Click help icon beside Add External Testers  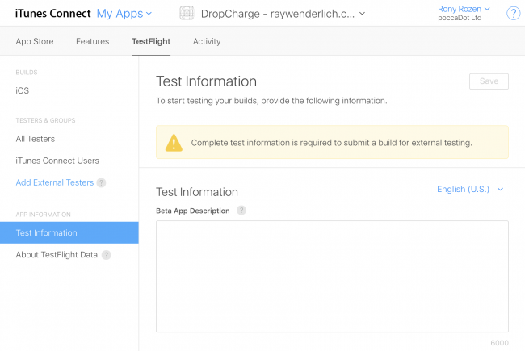pos(101,183)
